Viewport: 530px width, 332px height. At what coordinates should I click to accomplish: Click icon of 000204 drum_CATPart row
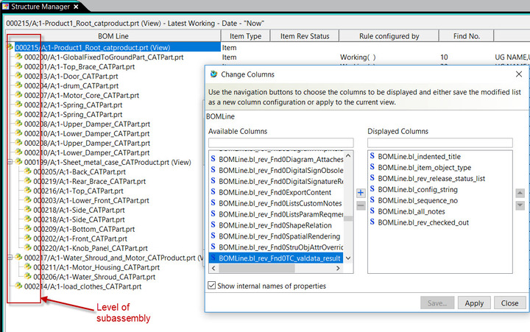[18, 85]
